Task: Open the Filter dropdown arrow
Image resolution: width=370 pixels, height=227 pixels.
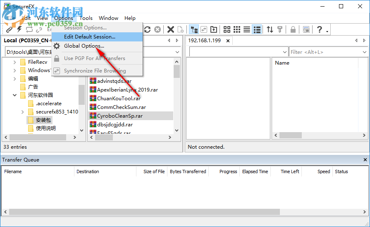Action: (365, 52)
